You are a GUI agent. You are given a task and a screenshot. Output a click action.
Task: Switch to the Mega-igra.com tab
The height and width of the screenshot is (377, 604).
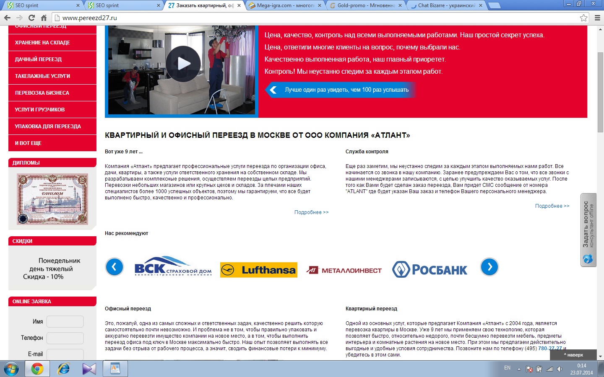(285, 5)
